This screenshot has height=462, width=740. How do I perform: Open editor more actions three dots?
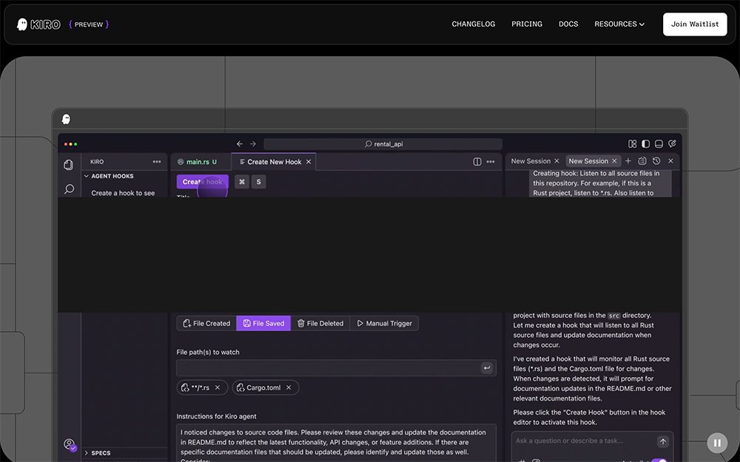(491, 162)
